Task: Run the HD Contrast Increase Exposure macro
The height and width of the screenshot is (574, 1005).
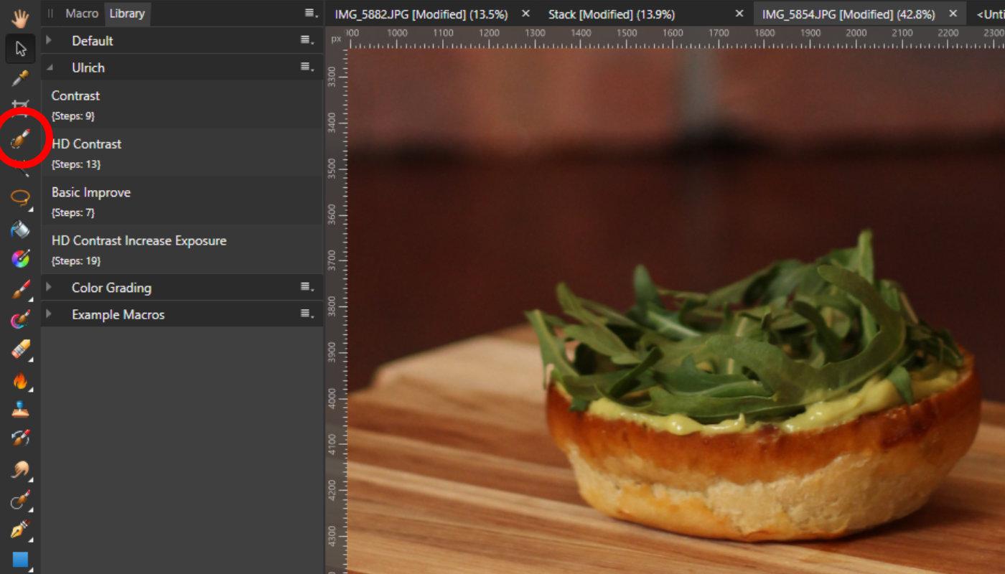Action: (182, 250)
